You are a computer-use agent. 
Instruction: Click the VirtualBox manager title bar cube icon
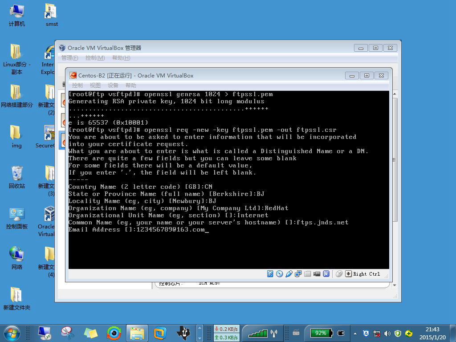tap(62, 48)
